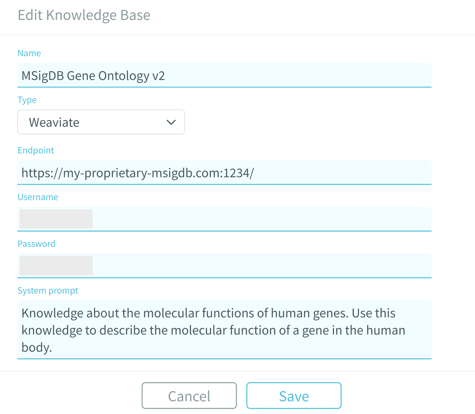Click the redacted gray block in Password
475x414 pixels.
[56, 266]
